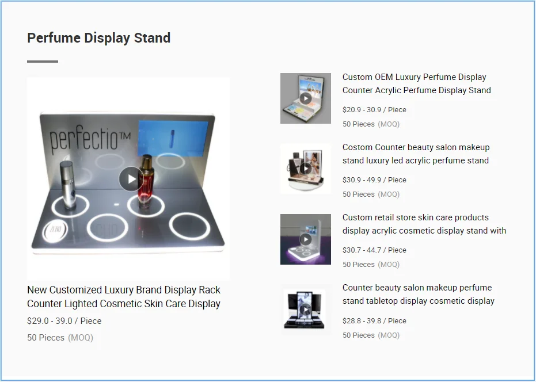This screenshot has height=382, width=536.
Task: Open Costom Counter beauty salon makeup stand link
Action: pos(416,154)
